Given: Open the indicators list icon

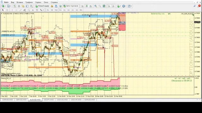Looking at the screenshot, I should pyautogui.click(x=118, y=6).
